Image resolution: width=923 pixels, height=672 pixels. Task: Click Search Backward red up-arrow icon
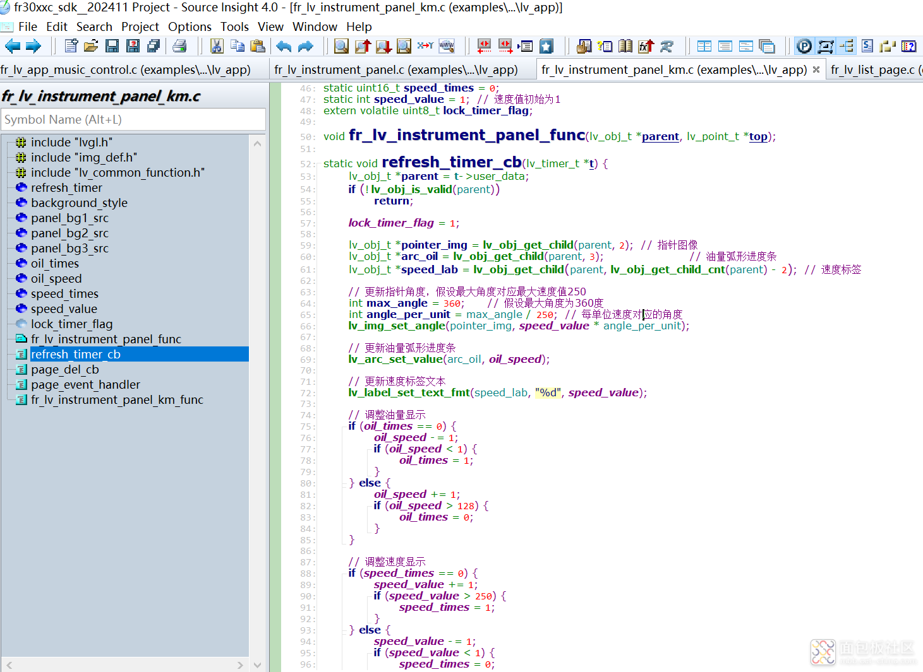[363, 46]
